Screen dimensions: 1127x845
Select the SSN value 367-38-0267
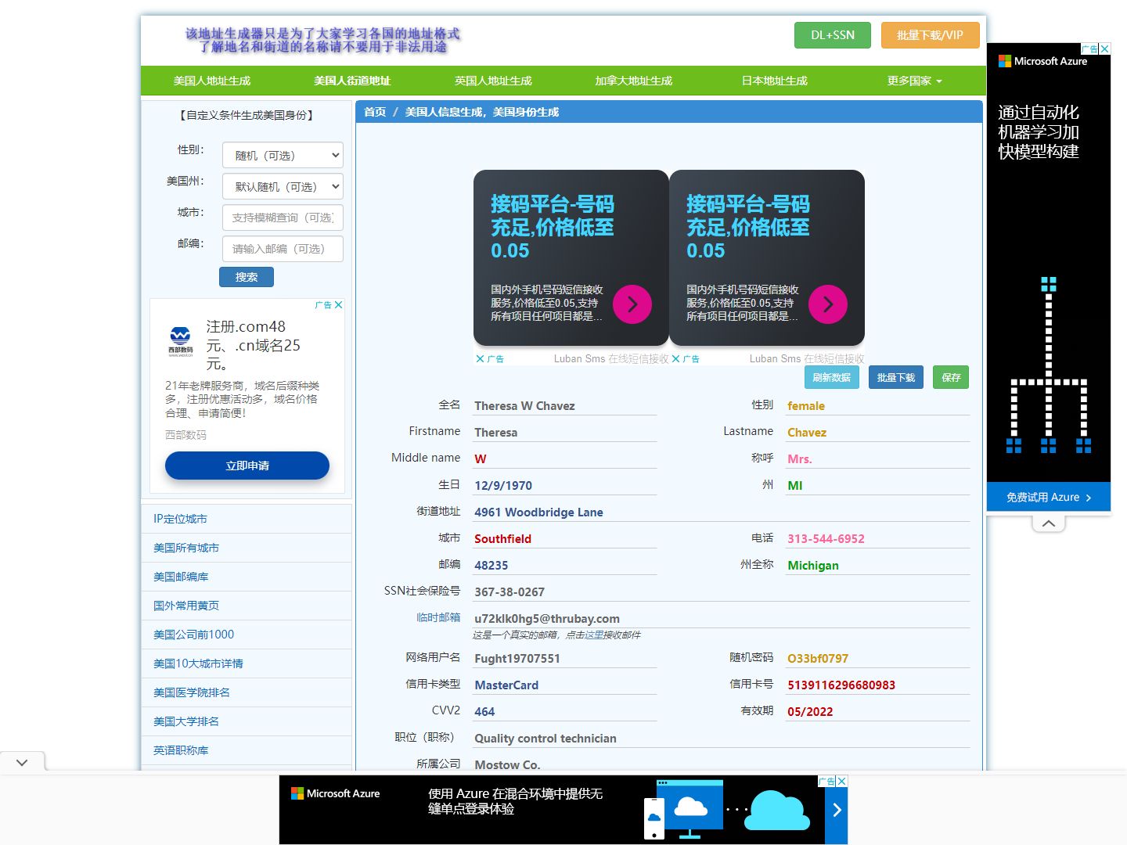coord(509,591)
